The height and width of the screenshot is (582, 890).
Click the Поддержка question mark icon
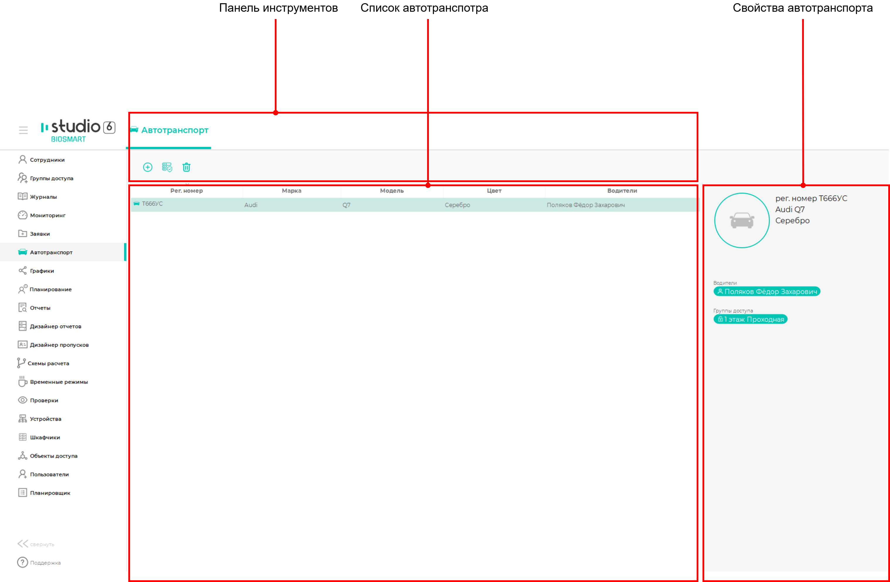[23, 562]
